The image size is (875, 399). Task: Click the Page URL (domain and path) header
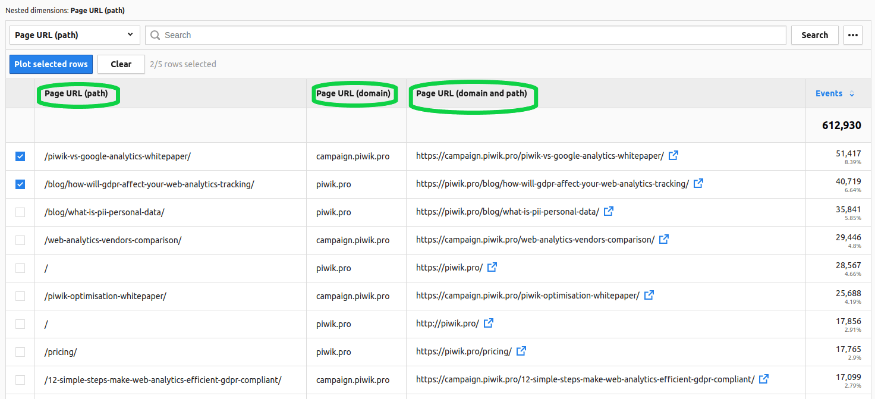[471, 93]
